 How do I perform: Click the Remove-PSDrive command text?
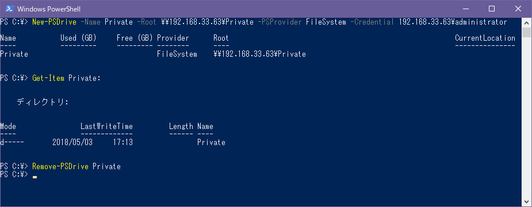(60, 166)
